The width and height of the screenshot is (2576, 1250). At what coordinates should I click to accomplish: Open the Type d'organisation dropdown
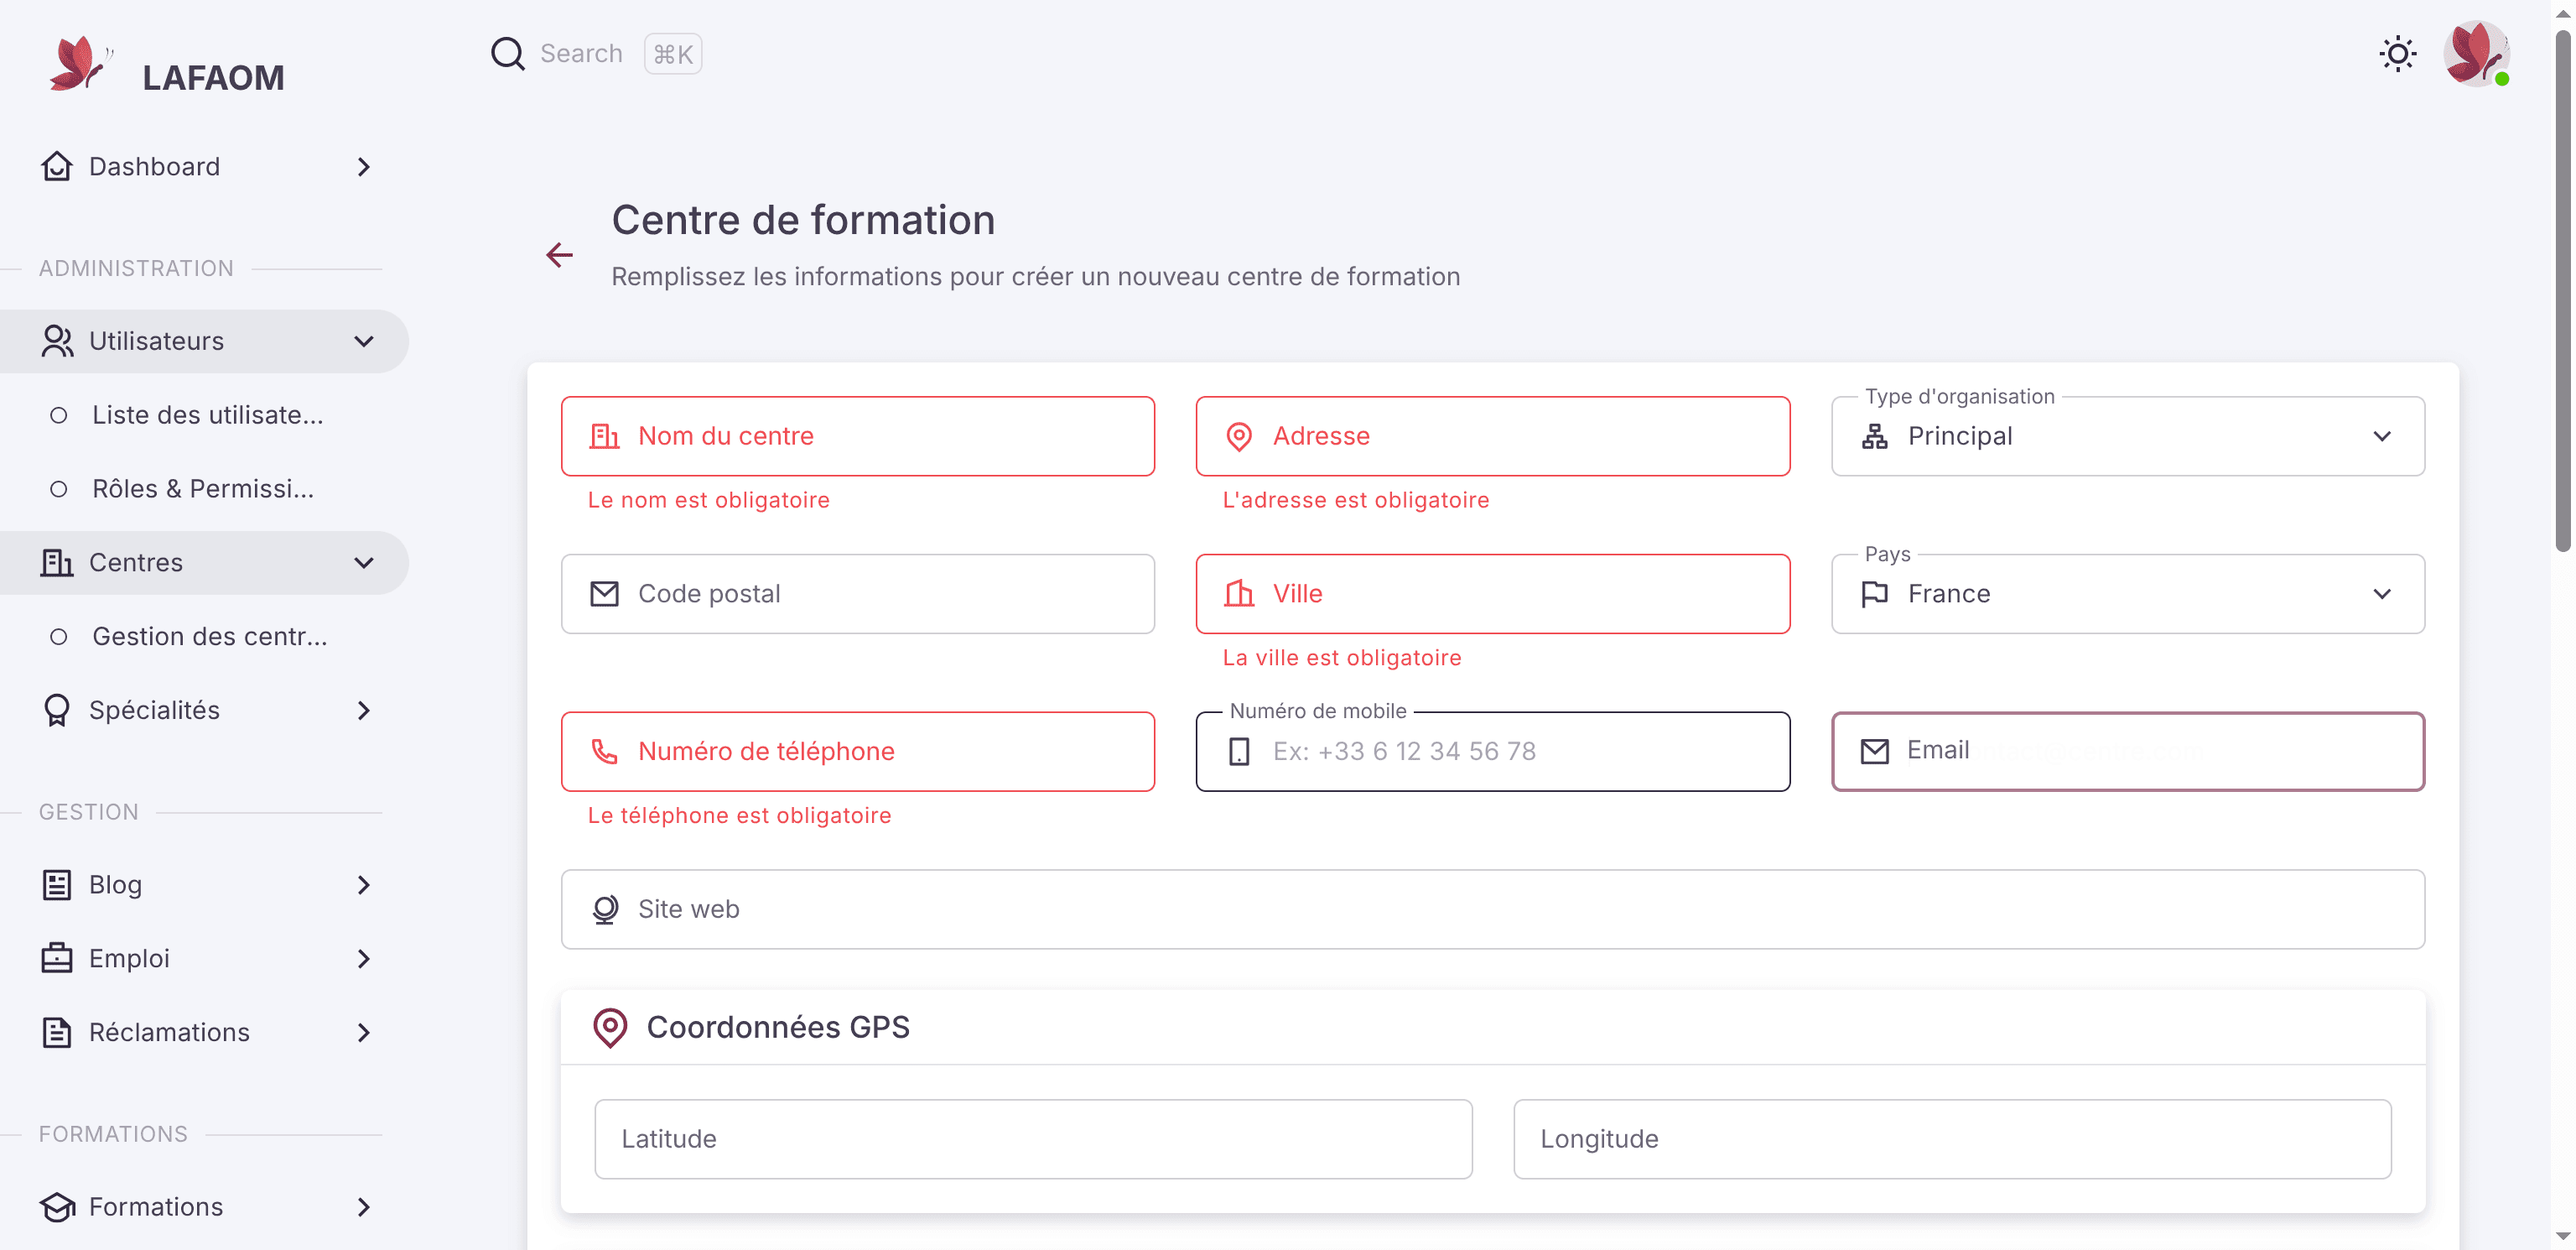point(2127,436)
